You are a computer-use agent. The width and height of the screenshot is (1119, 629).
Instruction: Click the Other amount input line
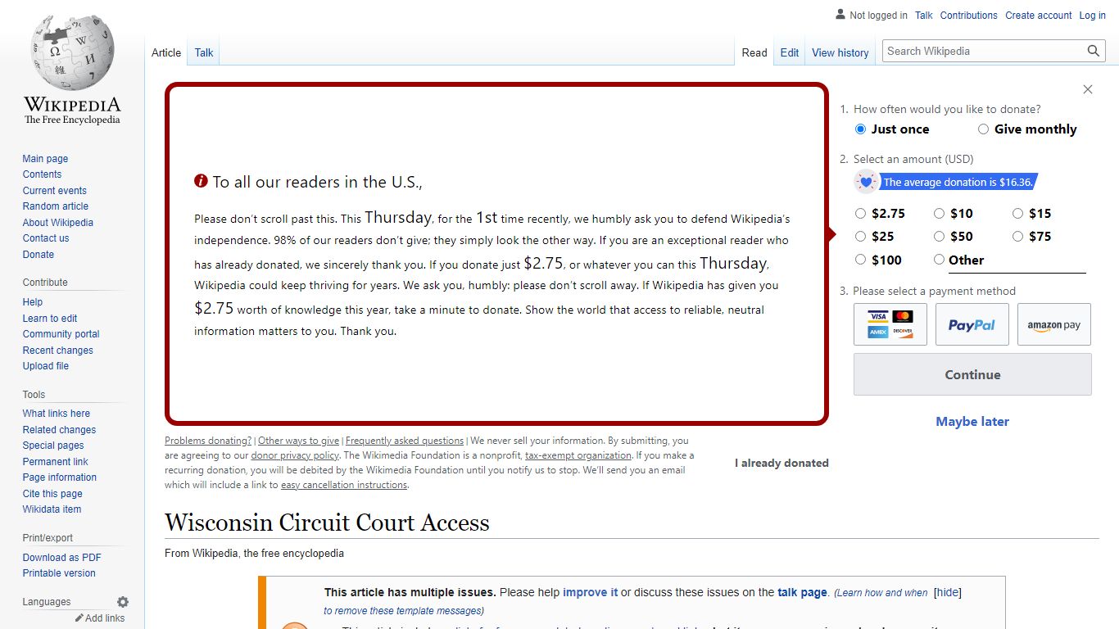coord(1035,261)
